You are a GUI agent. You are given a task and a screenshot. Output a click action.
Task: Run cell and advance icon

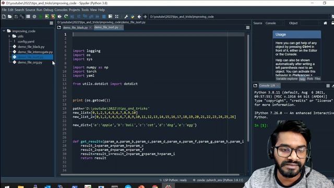tap(53, 17)
